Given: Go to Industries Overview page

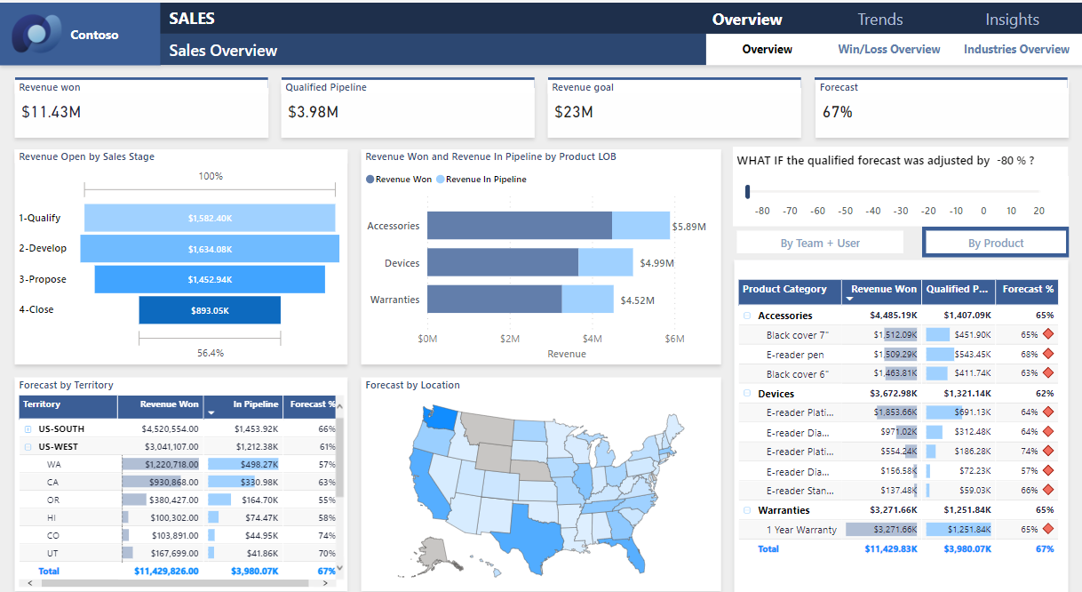Looking at the screenshot, I should [x=1016, y=50].
